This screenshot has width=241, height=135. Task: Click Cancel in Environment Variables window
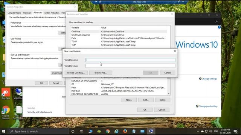coord(162,109)
